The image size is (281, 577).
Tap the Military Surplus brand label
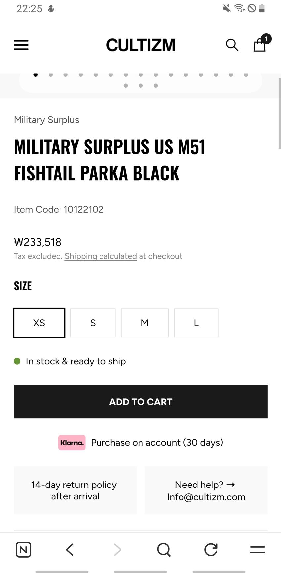pyautogui.click(x=47, y=120)
